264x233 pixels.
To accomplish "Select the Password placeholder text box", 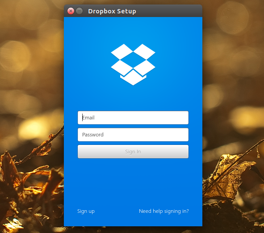I will point(133,135).
